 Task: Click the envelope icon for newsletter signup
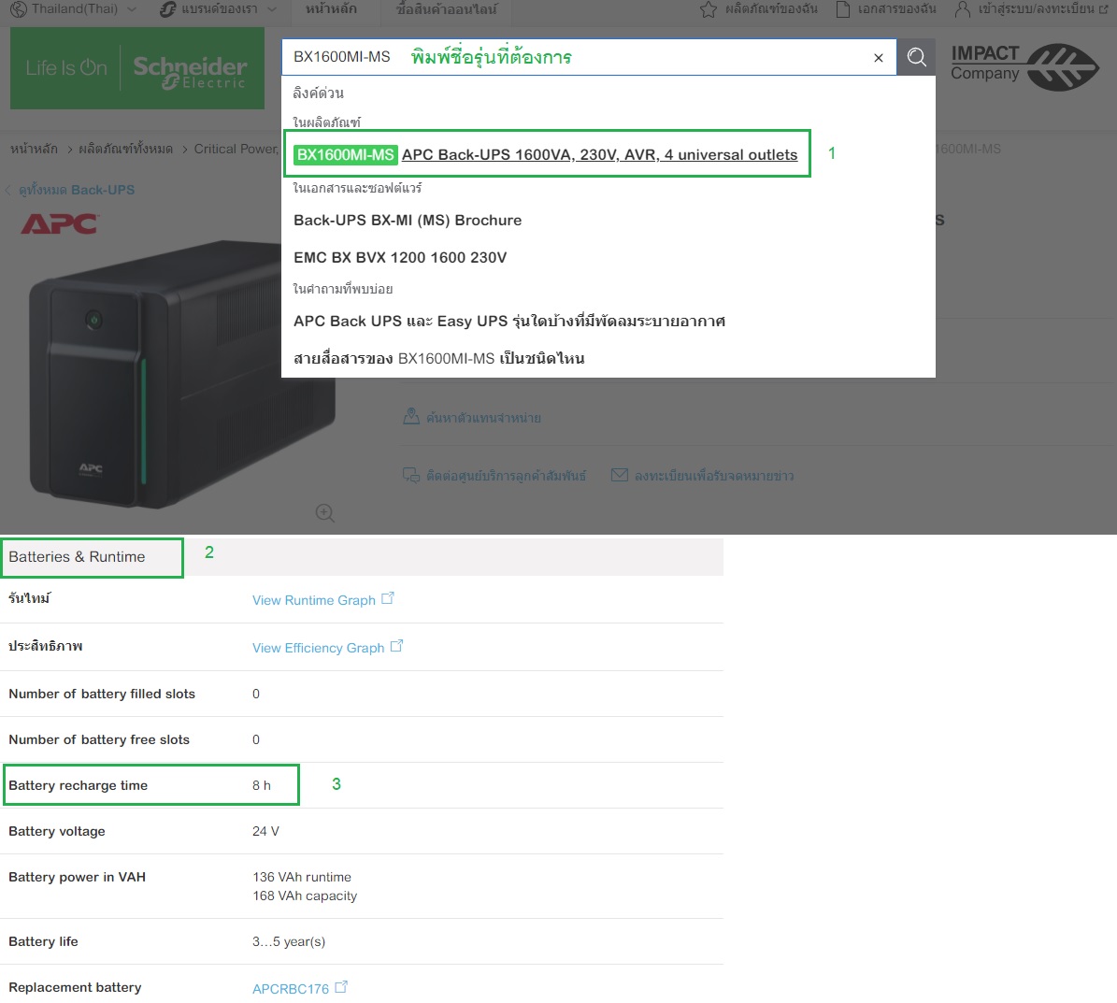(x=620, y=475)
